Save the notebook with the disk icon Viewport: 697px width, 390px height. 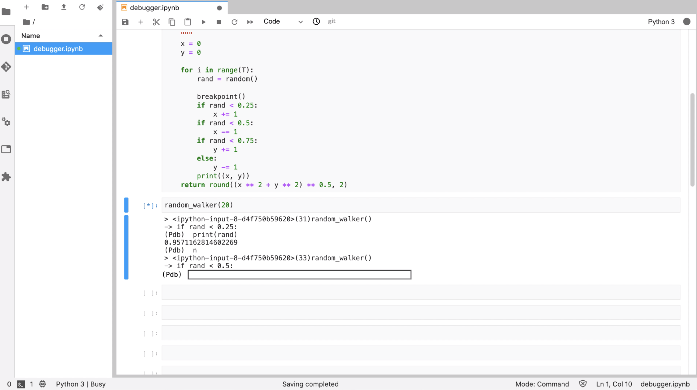pyautogui.click(x=125, y=22)
